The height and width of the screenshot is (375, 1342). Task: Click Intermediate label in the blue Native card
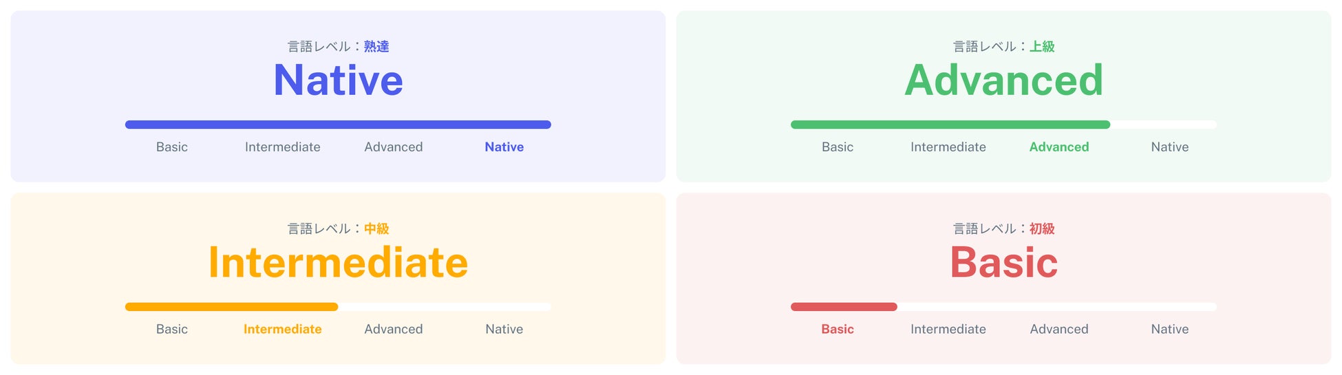(282, 147)
